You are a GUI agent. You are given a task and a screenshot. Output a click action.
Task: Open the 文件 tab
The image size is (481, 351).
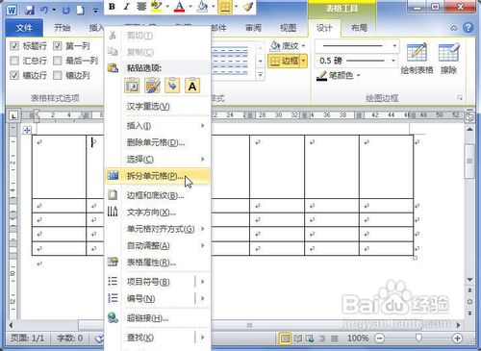coord(24,28)
